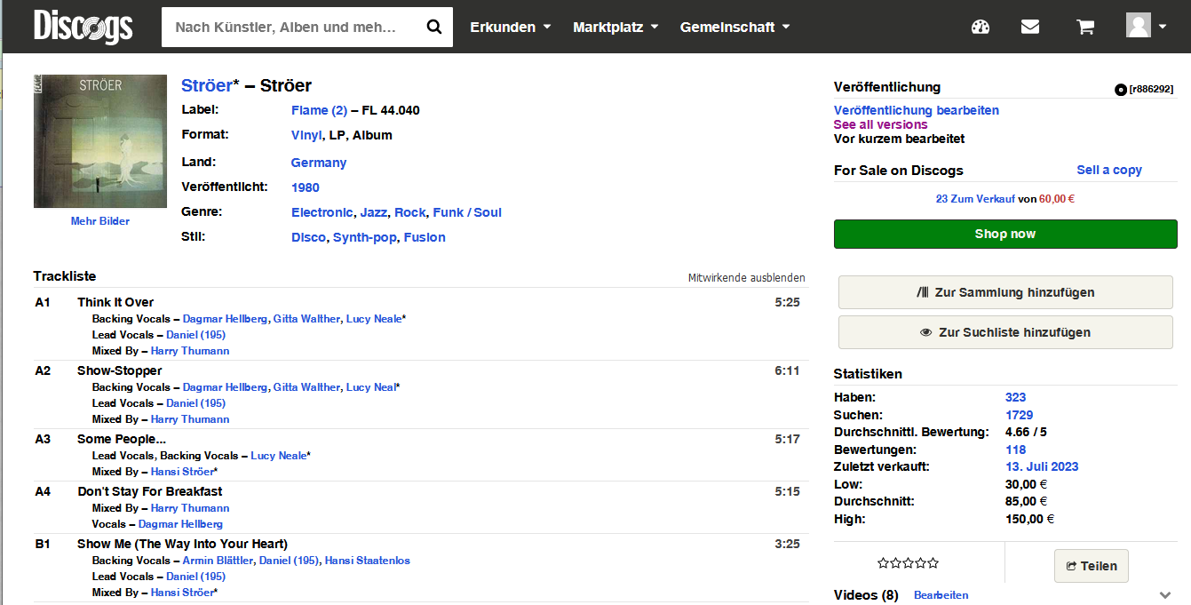Select the Show-Stopper track title
Image resolution: width=1191 pixels, height=605 pixels.
120,370
